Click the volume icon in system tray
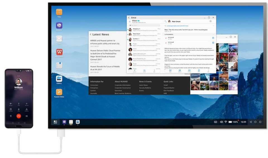Viewport: 268px width, 158px height. click(221, 122)
